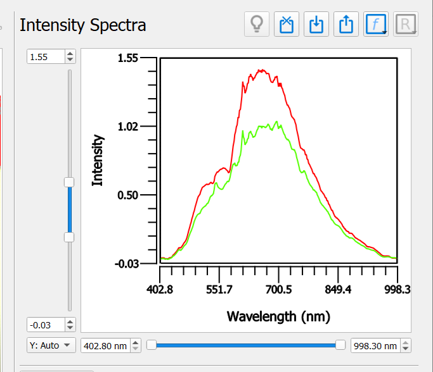The width and height of the screenshot is (433, 372).
Task: Click the lightbulb icon in the spectra toolbar
Action: tap(257, 25)
